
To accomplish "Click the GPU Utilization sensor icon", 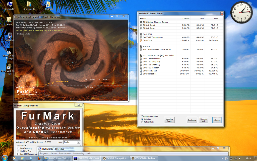I will 141,74.
